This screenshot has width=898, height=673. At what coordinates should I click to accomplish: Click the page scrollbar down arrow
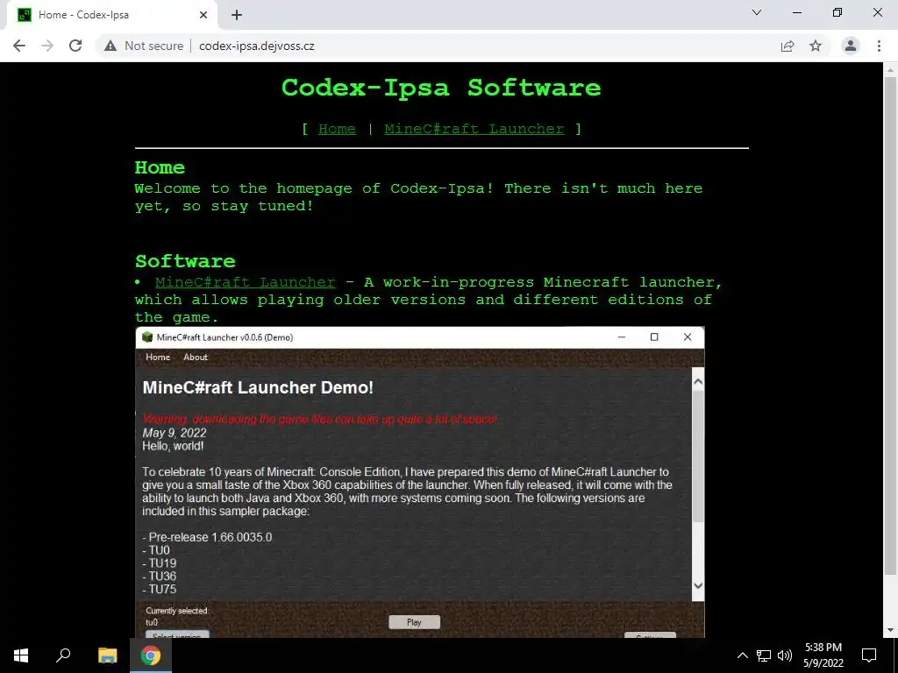point(890,630)
